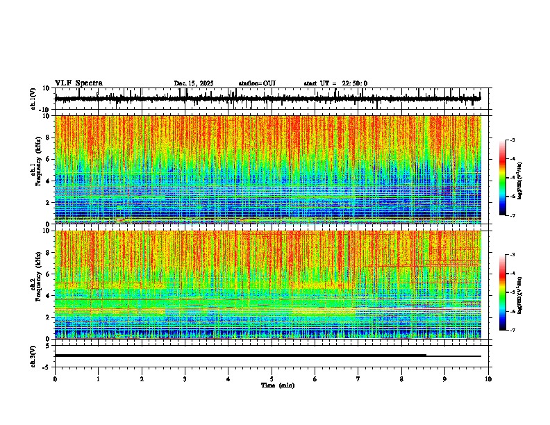Click time axis tick label "3"
The image size is (550, 425).
[185, 379]
